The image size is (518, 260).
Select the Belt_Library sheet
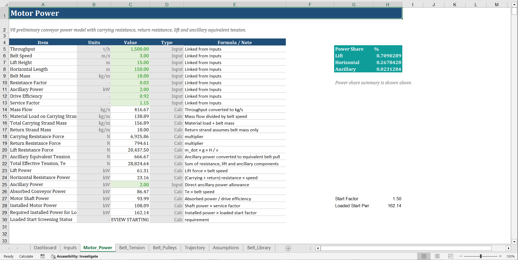[x=259, y=248]
